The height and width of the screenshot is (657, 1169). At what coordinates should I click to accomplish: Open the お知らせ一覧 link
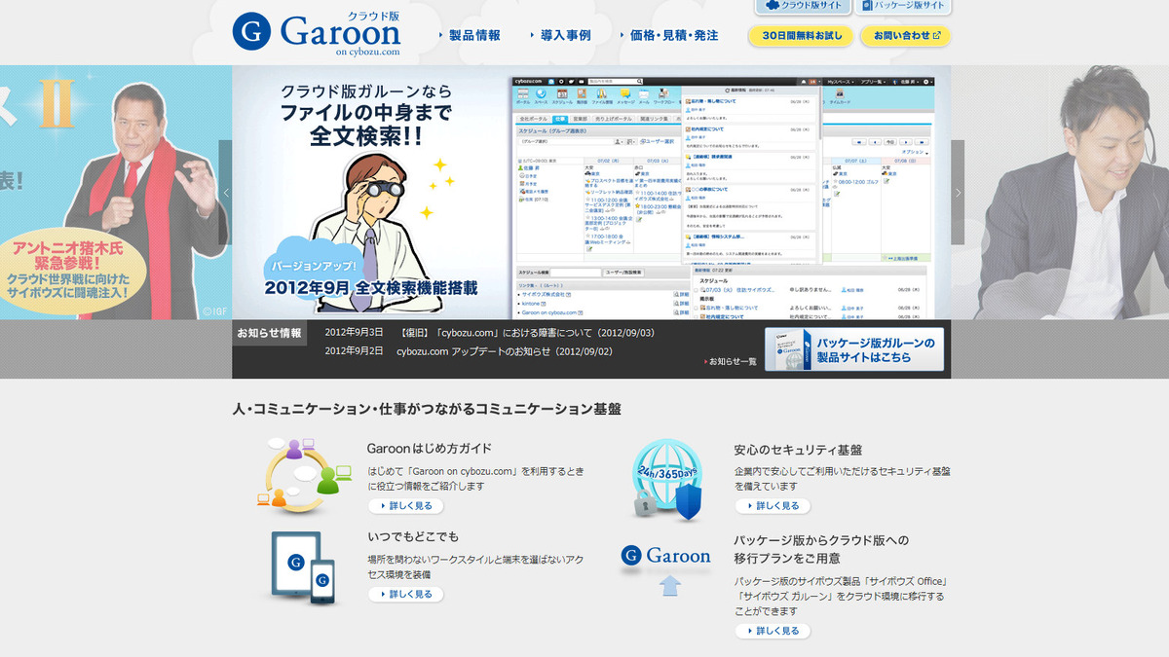[731, 361]
